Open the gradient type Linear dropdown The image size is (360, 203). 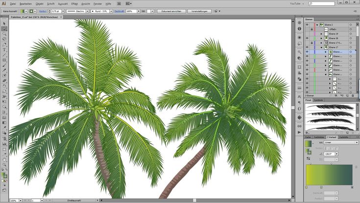pyautogui.click(x=341, y=143)
